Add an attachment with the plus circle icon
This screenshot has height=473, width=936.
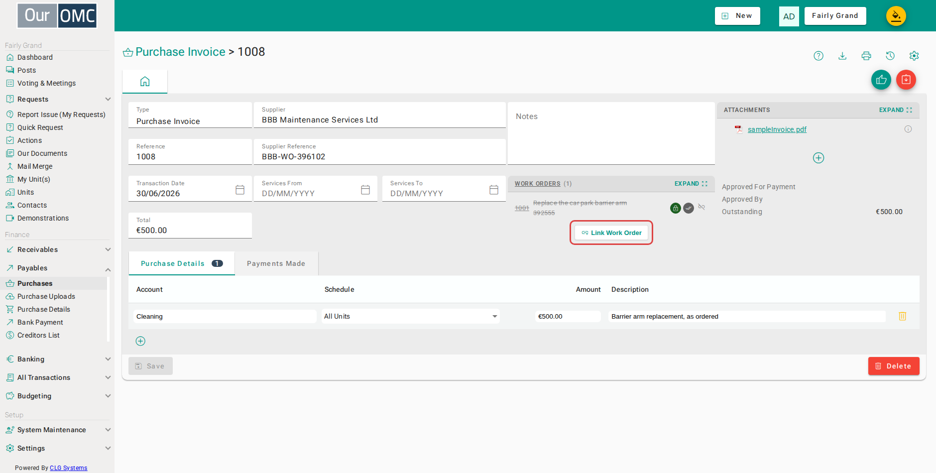coord(819,158)
